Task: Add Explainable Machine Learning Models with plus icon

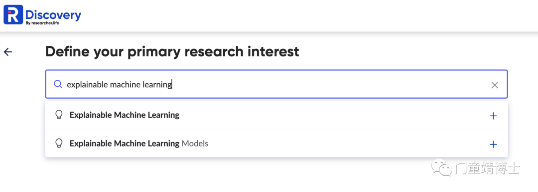Action: (x=493, y=145)
